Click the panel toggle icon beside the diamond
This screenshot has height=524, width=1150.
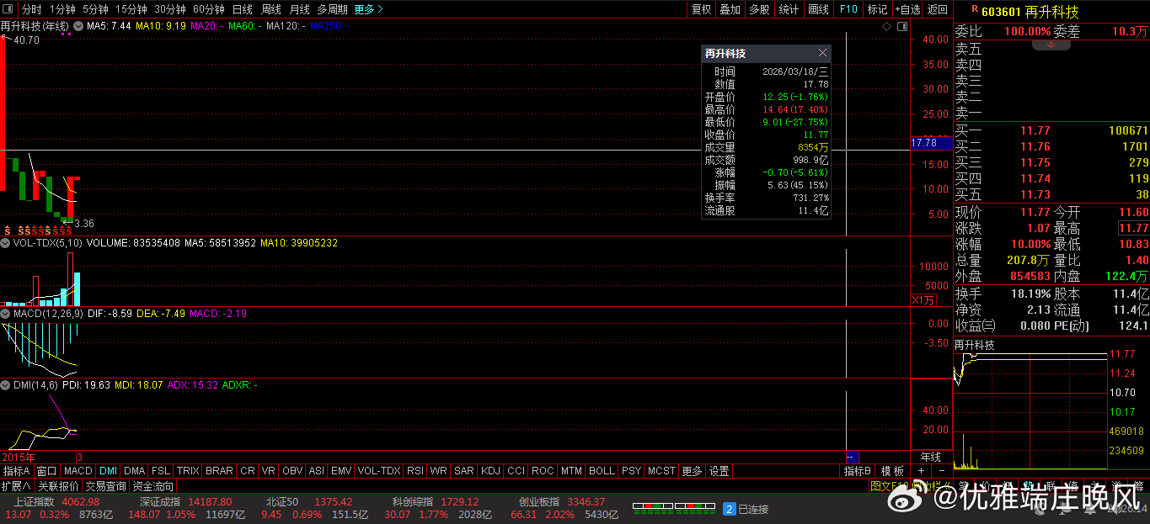(x=902, y=27)
